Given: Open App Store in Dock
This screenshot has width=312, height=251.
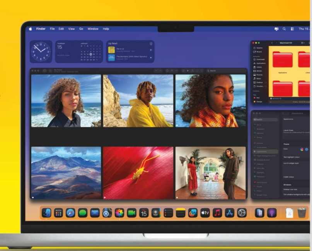Looking at the screenshot, I should click(230, 213).
